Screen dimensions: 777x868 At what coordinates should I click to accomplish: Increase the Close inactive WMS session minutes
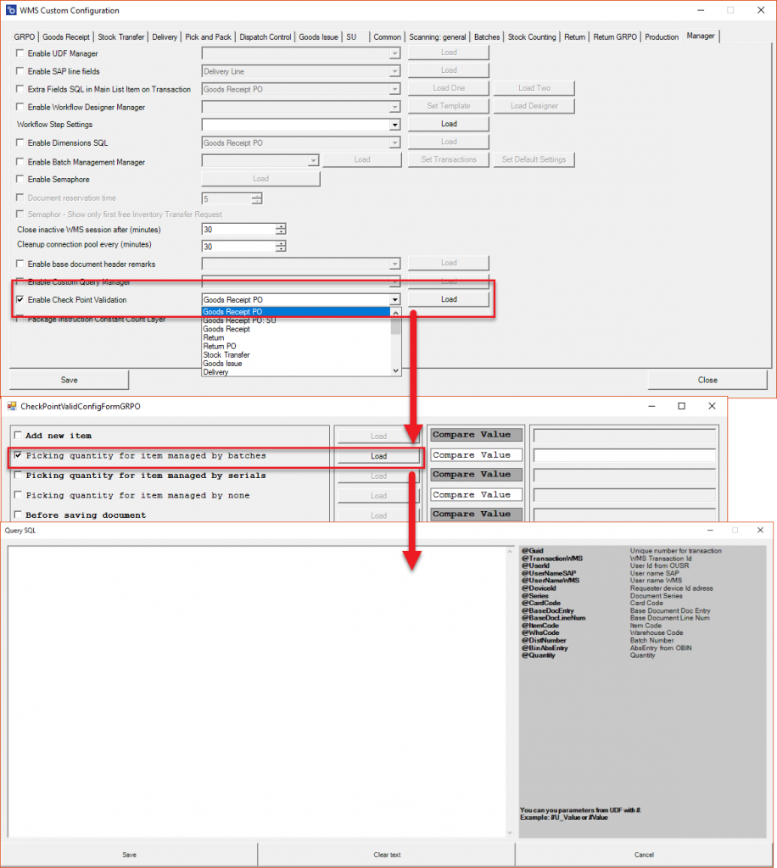(282, 225)
